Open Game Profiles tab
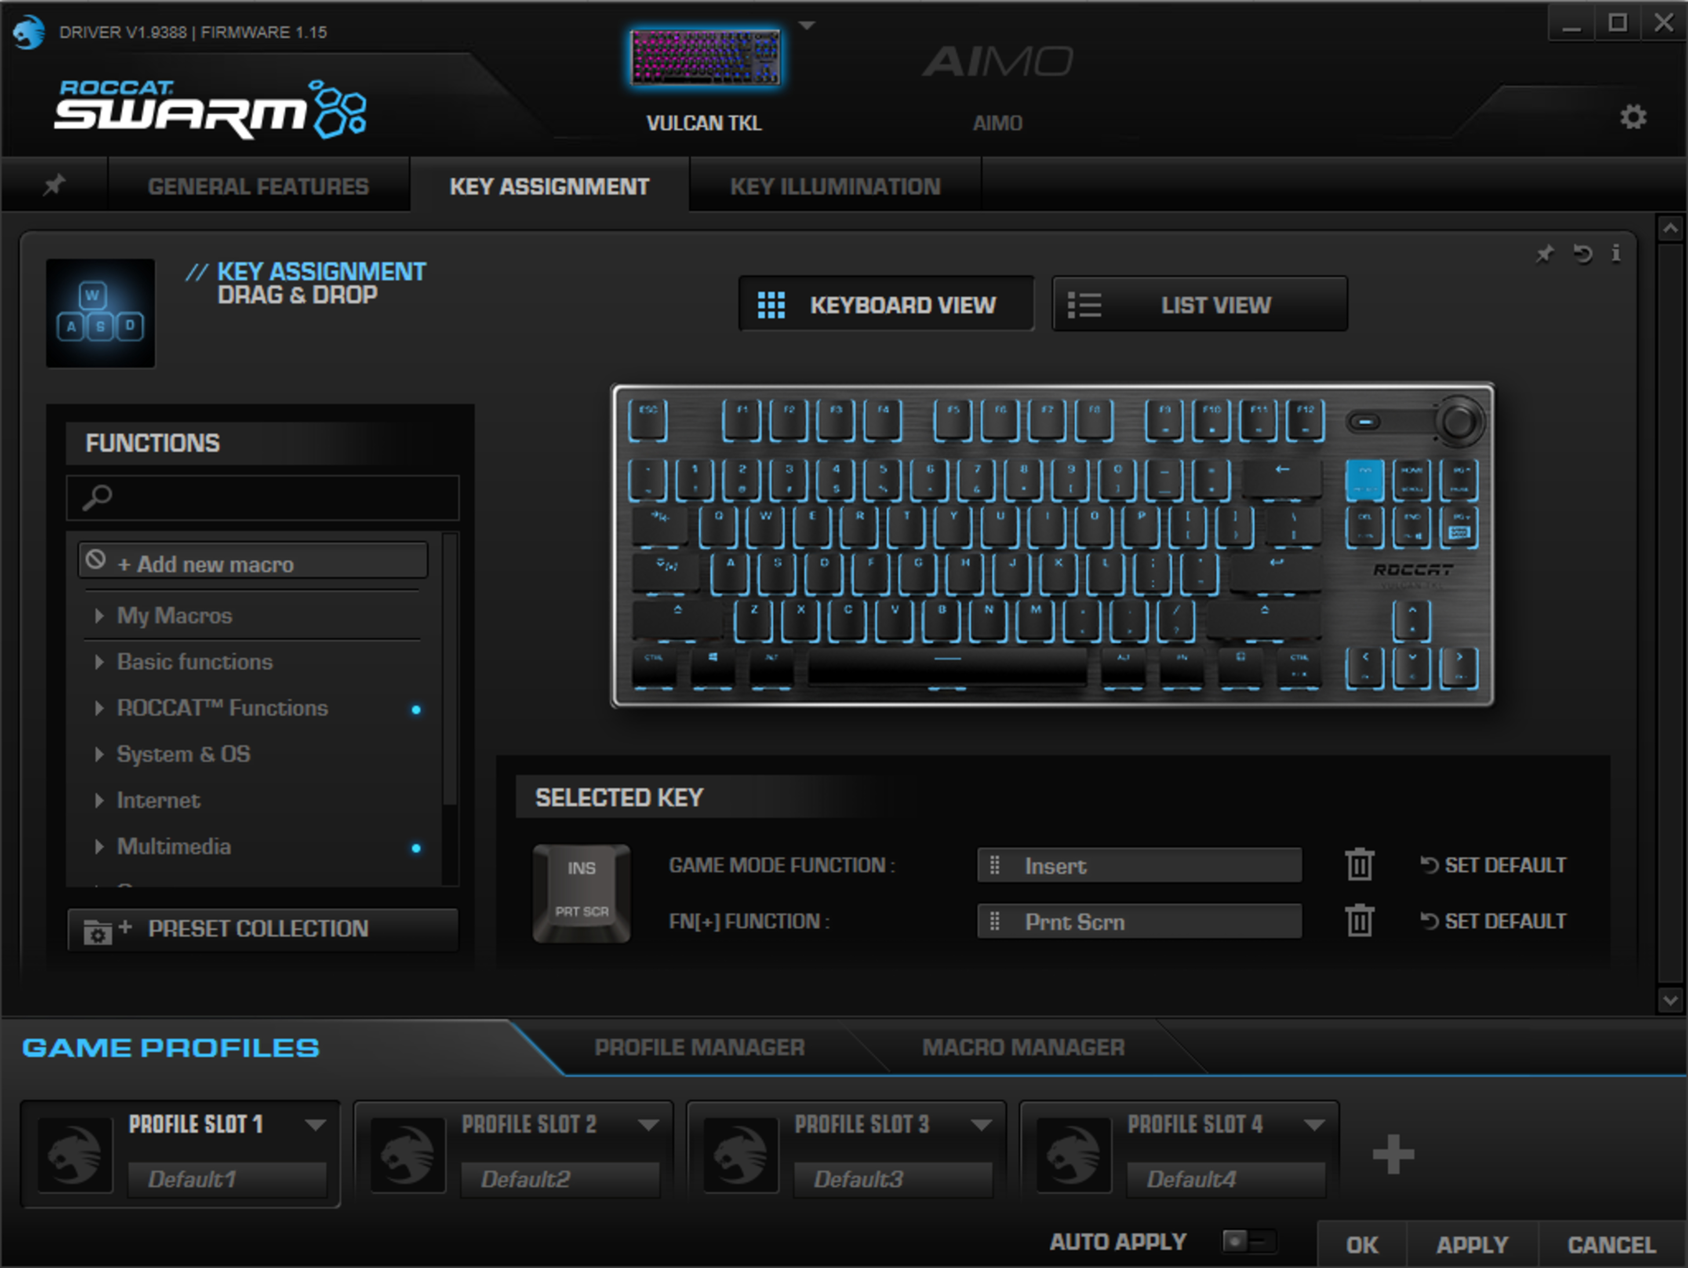Image resolution: width=1688 pixels, height=1268 pixels. point(171,1047)
